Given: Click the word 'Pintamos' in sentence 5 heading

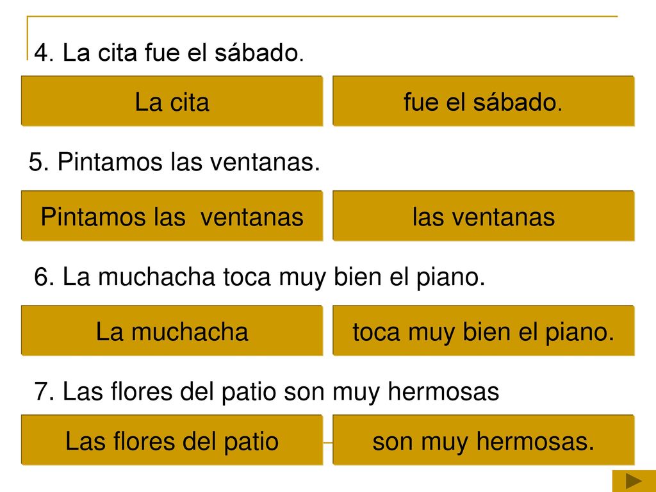Looking at the screenshot, I should pos(110,161).
